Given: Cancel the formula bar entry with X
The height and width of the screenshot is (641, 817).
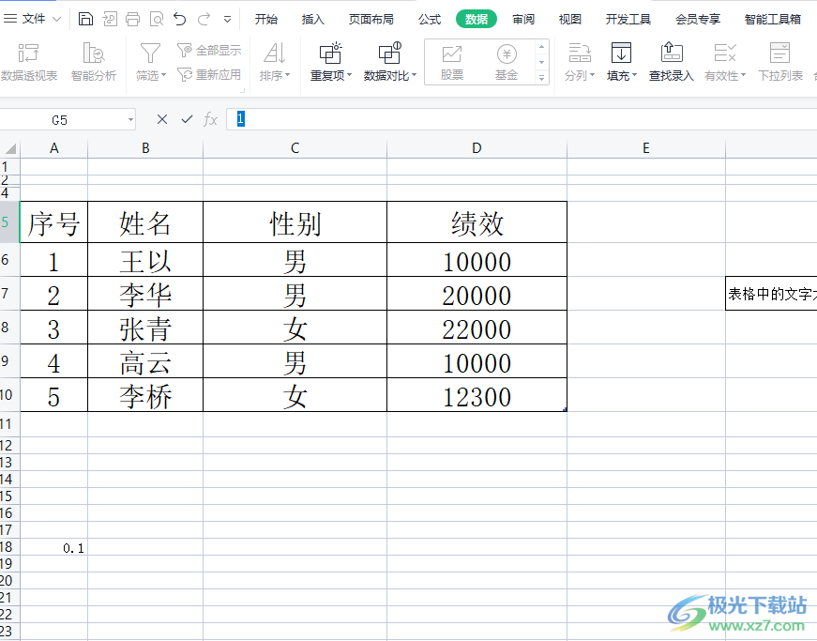Looking at the screenshot, I should tap(162, 119).
